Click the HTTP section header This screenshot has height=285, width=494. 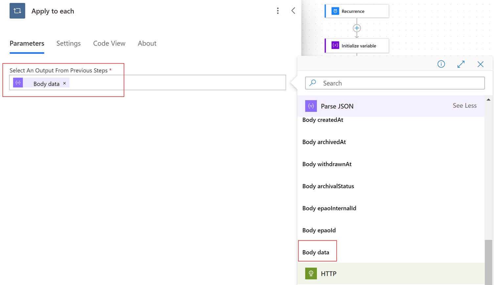coord(391,274)
